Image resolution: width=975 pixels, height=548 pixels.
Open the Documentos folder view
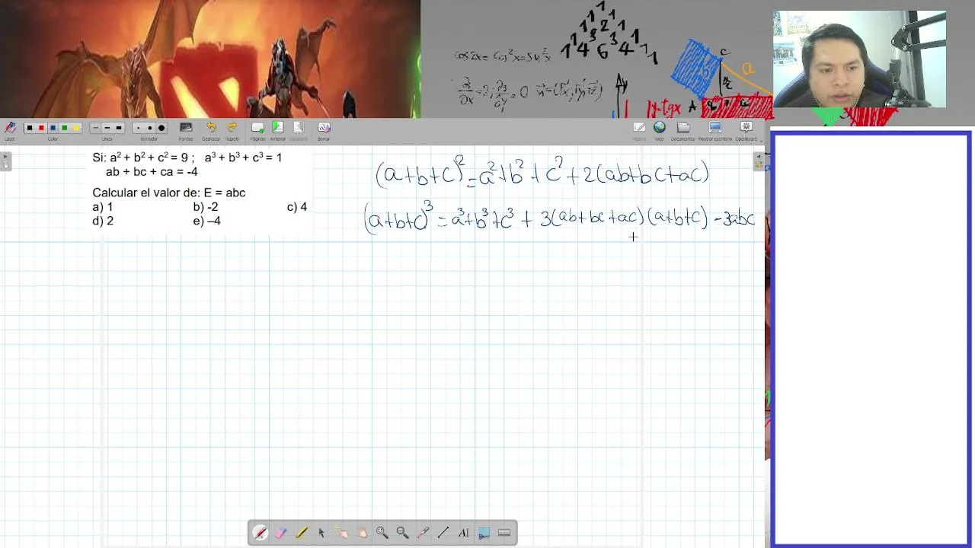683,128
